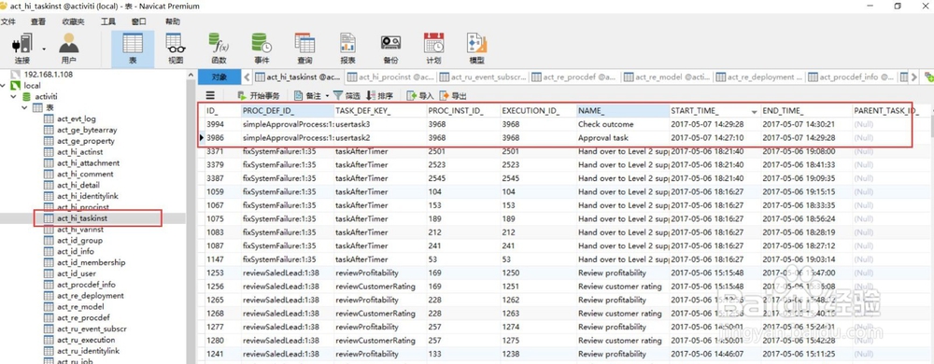Open the Window (窗口) menu
Screen dimensions: 934x364
click(139, 21)
